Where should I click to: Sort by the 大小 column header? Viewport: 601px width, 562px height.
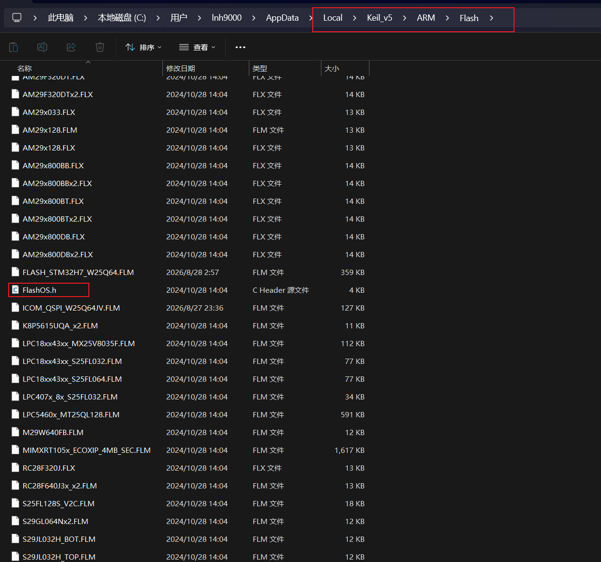pyautogui.click(x=332, y=68)
